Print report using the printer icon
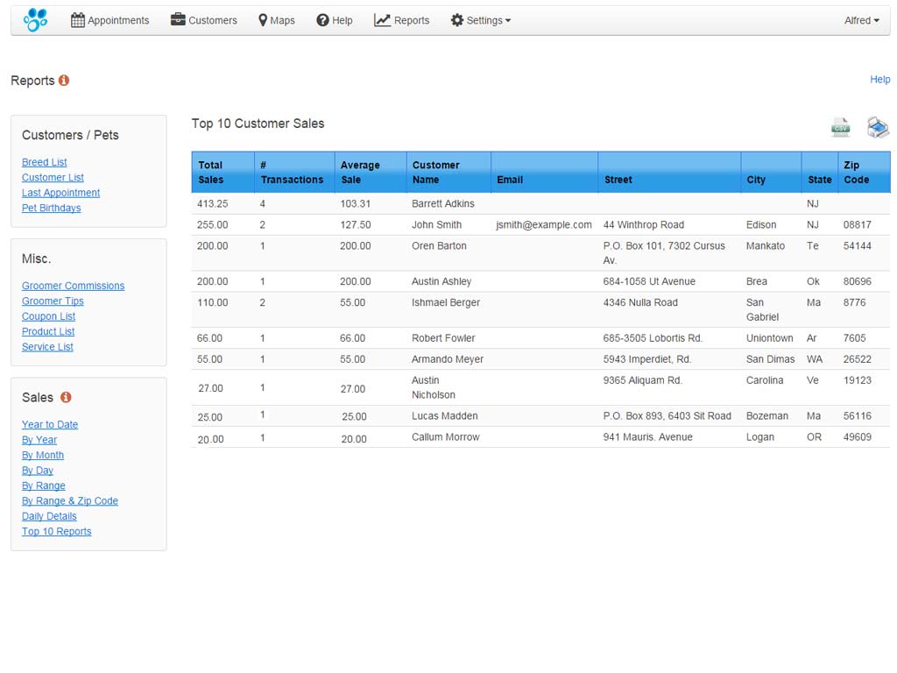The height and width of the screenshot is (673, 897). click(878, 127)
